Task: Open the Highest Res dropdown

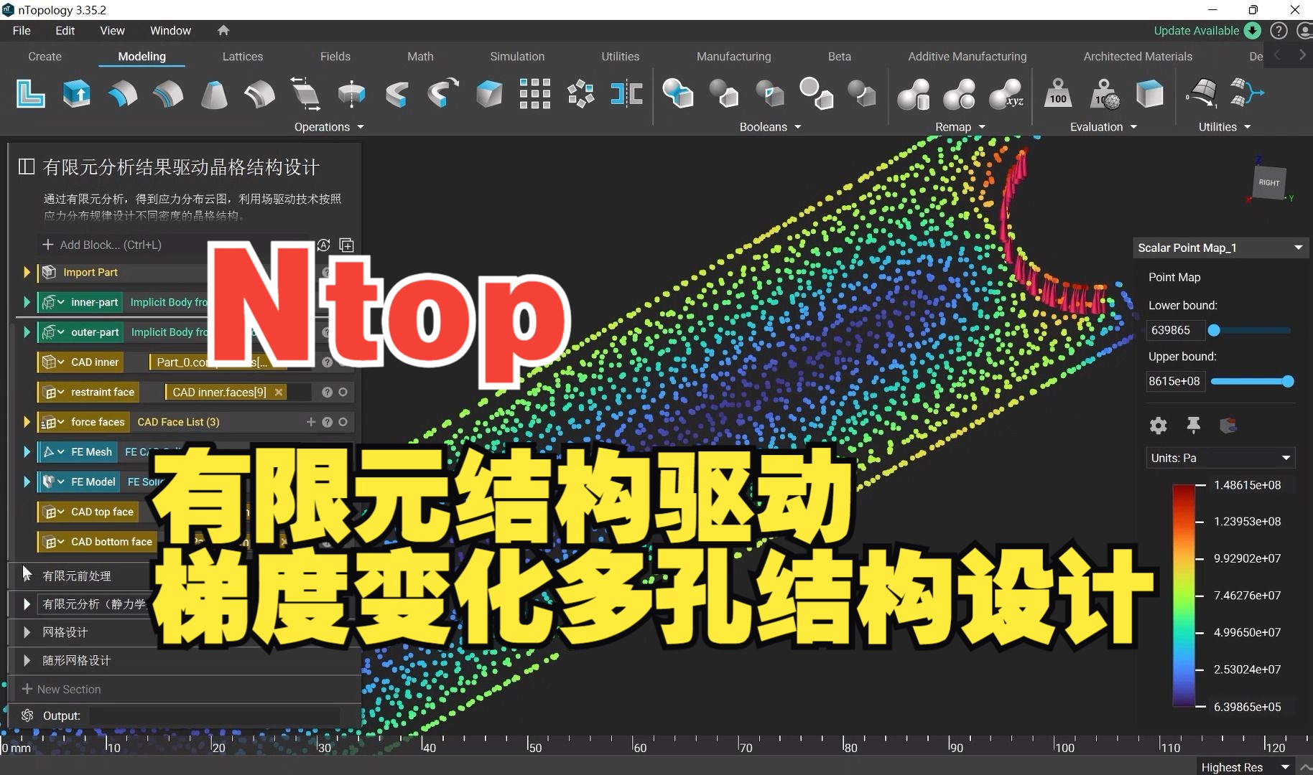Action: click(1245, 767)
